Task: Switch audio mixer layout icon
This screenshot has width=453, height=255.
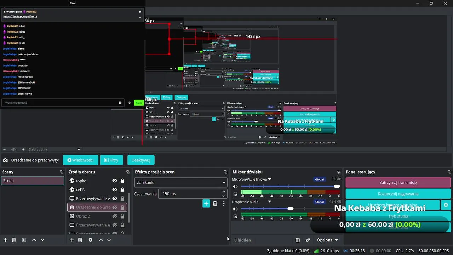Action: pyautogui.click(x=298, y=240)
